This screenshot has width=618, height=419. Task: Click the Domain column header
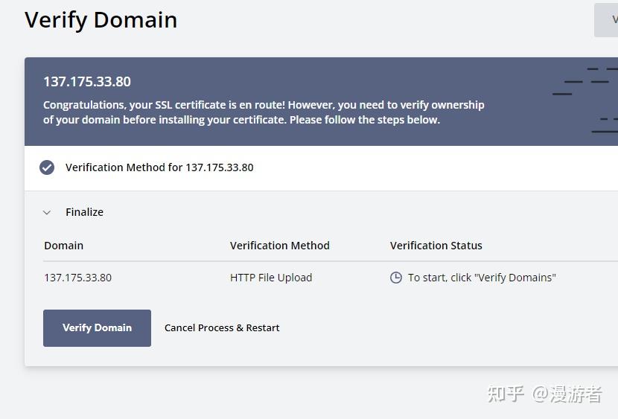[x=63, y=246]
